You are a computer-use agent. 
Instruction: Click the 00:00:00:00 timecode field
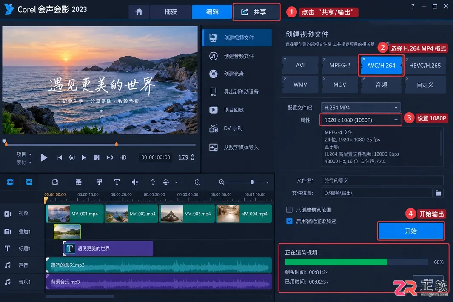point(155,157)
